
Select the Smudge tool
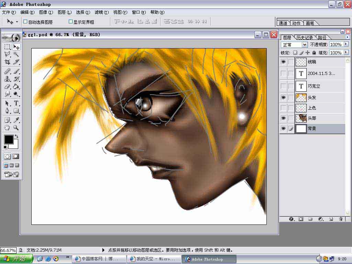(7, 93)
